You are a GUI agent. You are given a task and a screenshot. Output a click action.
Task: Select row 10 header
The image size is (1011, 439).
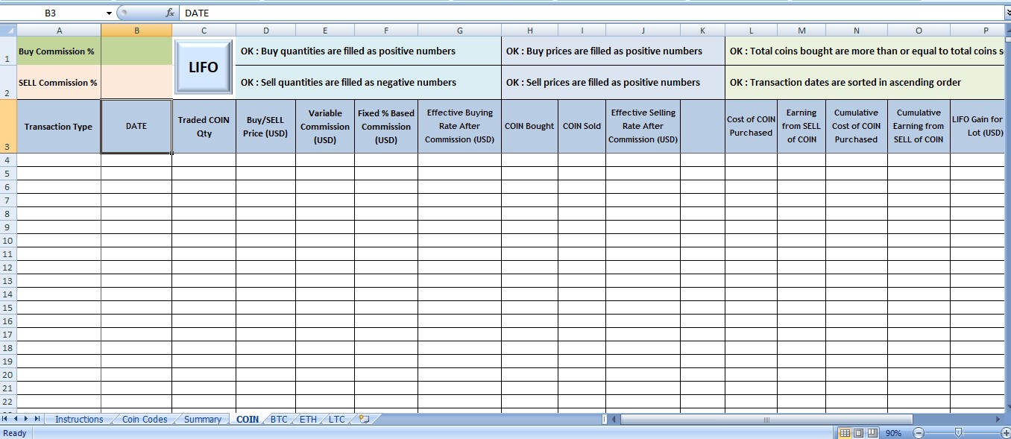pyautogui.click(x=8, y=241)
